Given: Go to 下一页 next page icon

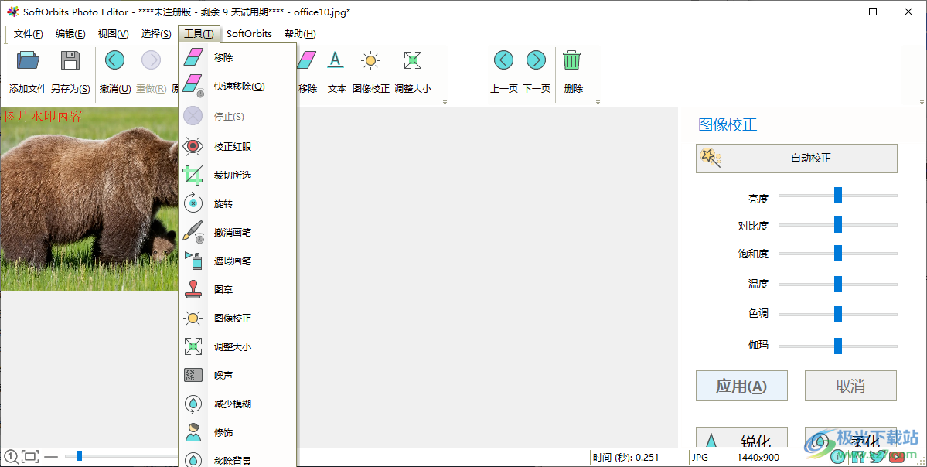Looking at the screenshot, I should pos(537,60).
